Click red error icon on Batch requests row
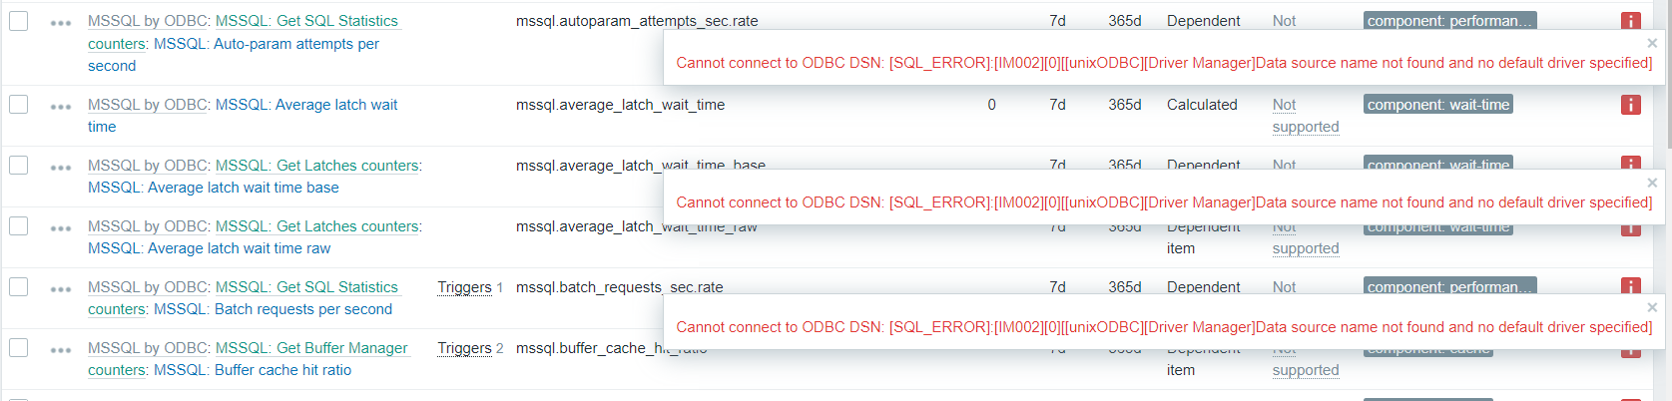Viewport: 1672px width, 401px height. coord(1630,286)
